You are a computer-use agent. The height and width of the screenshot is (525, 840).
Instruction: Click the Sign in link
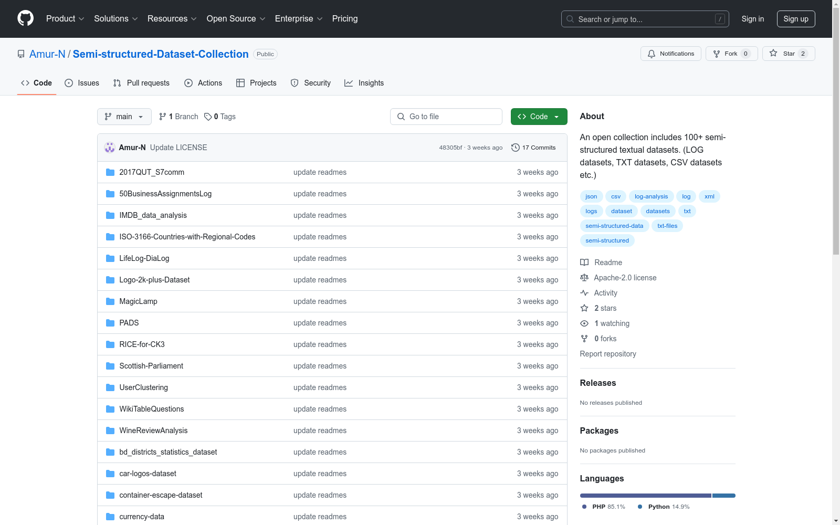click(753, 19)
